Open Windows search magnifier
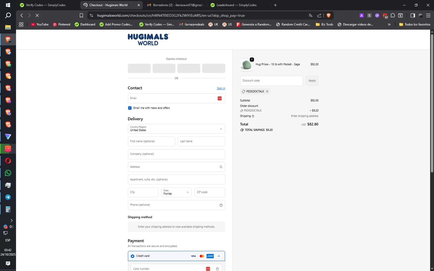The width and height of the screenshot is (434, 271). pos(8,15)
